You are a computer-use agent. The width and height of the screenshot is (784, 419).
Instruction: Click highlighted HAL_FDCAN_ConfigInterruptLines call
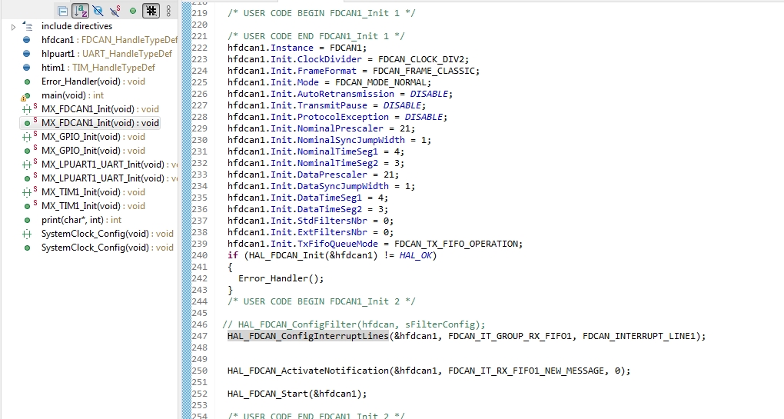(x=308, y=336)
